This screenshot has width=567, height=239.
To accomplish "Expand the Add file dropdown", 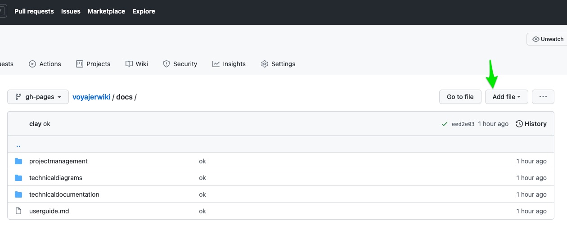I will [x=506, y=97].
